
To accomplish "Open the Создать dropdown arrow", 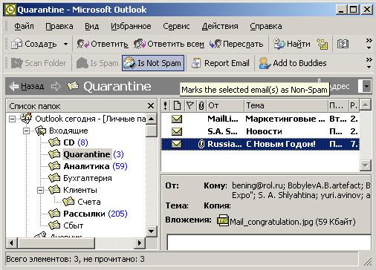I will point(65,45).
